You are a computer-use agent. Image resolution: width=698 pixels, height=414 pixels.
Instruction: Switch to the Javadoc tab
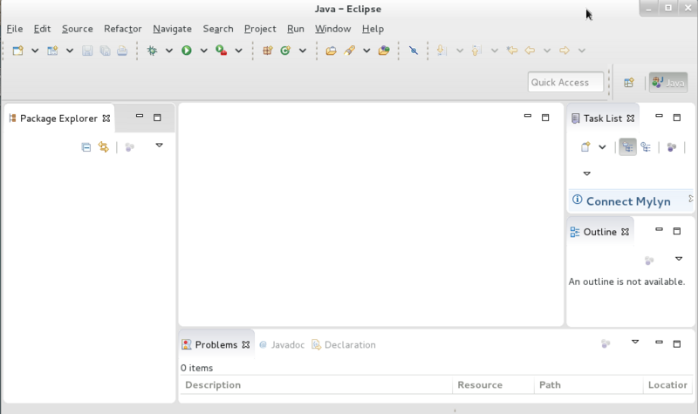282,344
